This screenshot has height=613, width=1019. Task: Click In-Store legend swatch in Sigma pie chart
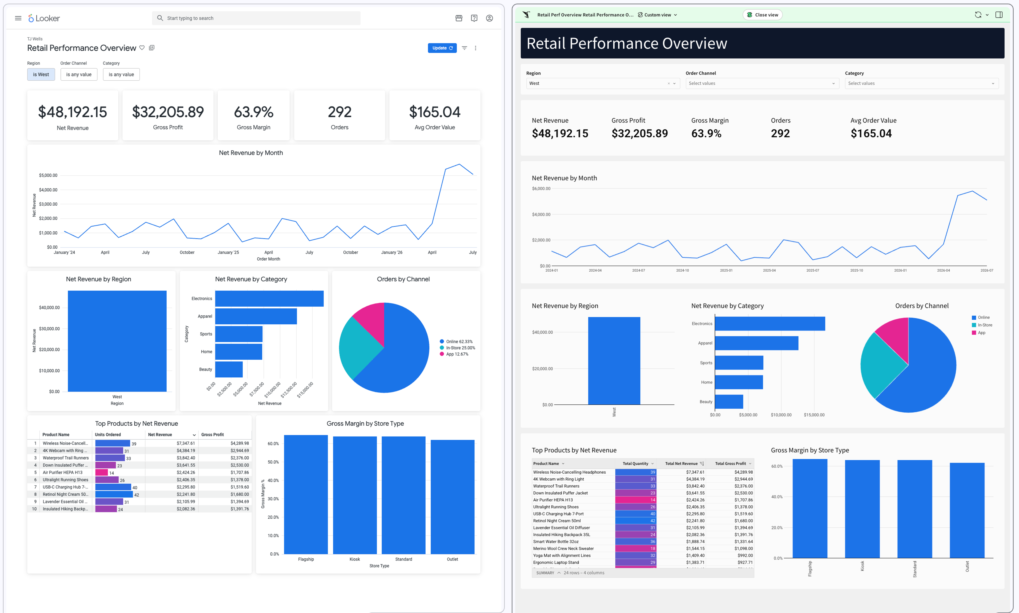(x=974, y=325)
